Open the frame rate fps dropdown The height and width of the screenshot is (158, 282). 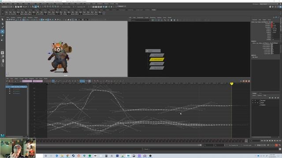point(261,145)
